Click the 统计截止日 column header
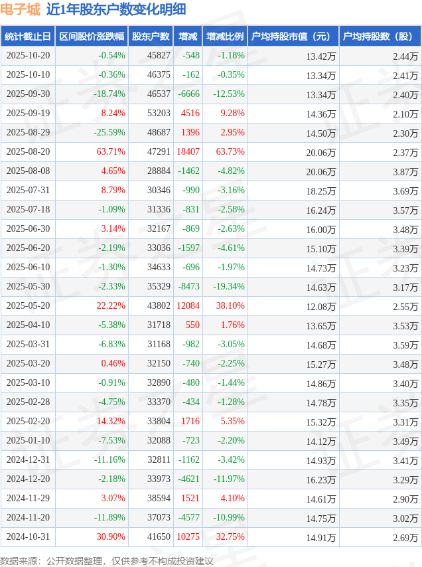Viewport: 422px width, 567px height. (x=28, y=37)
